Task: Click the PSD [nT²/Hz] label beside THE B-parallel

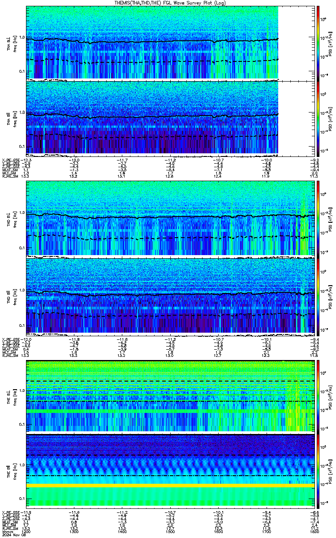Action: (x=331, y=471)
